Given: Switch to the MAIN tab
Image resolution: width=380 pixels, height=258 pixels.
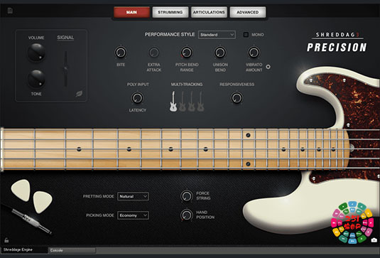Looking at the screenshot, I should click(131, 12).
